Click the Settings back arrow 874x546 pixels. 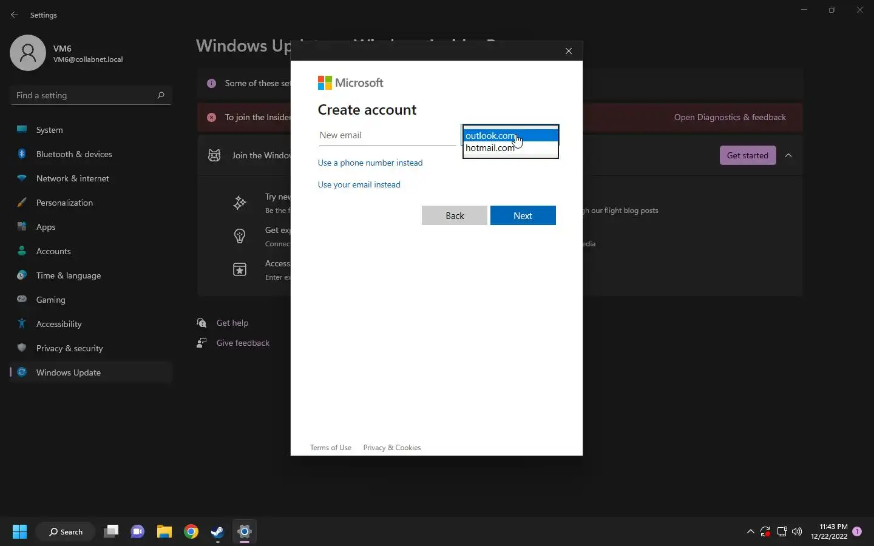point(15,15)
